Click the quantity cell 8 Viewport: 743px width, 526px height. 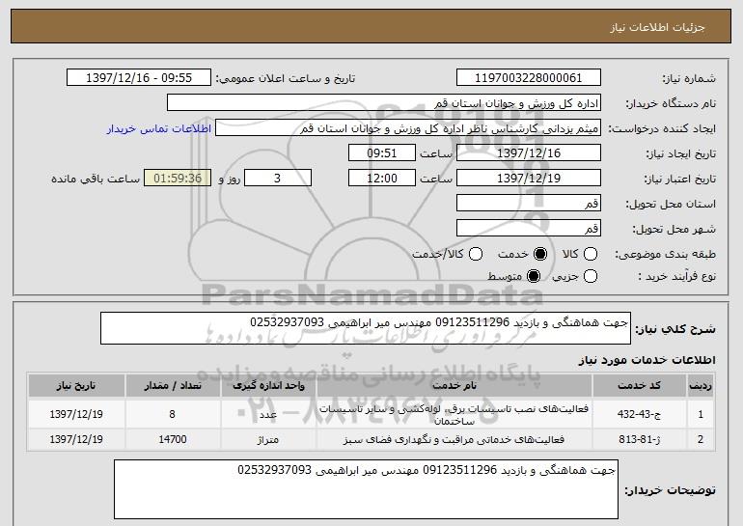(x=173, y=414)
